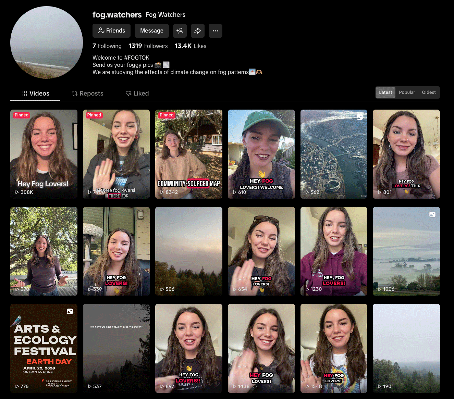Open the pinned Community-Sourced Map video
Screen dimensions: 454x399
(189, 154)
